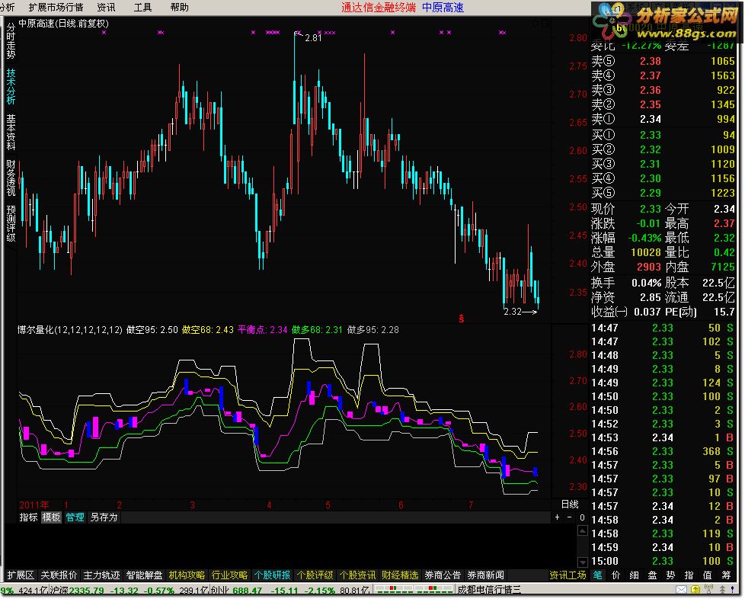Image resolution: width=745 pixels, height=599 pixels.
Task: Click the 模板 button under the chart
Action: 51,517
